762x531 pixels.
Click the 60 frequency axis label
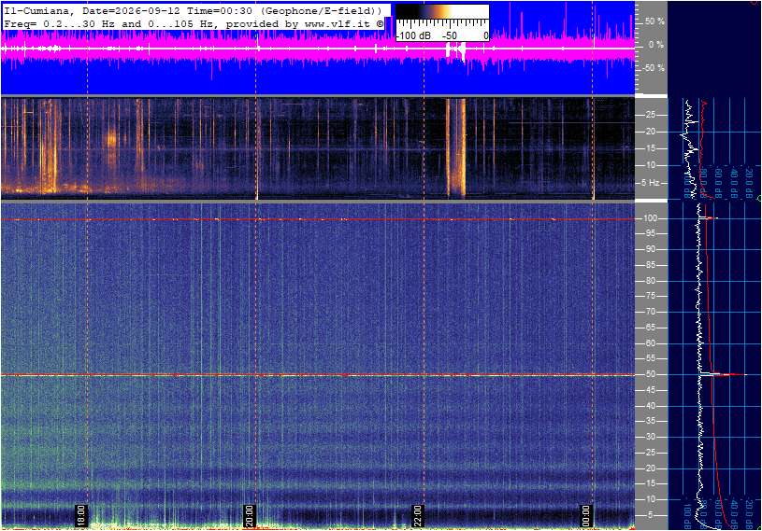(650, 343)
